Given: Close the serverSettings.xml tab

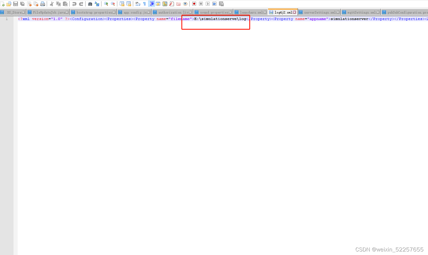Looking at the screenshot, I should [x=338, y=12].
